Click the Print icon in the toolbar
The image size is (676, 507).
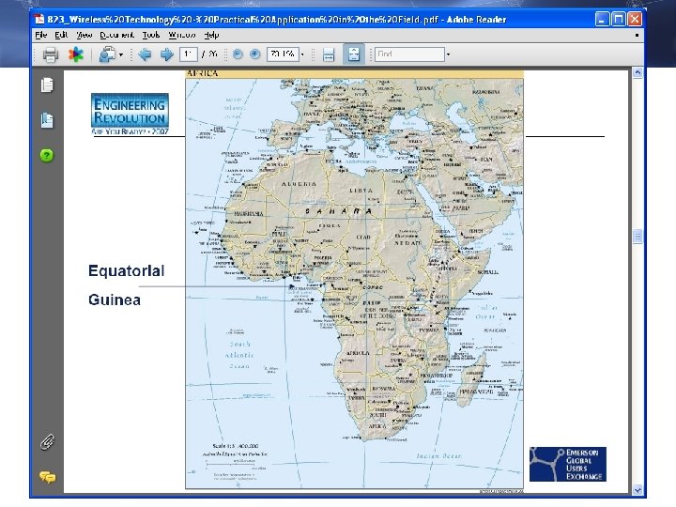(x=51, y=54)
